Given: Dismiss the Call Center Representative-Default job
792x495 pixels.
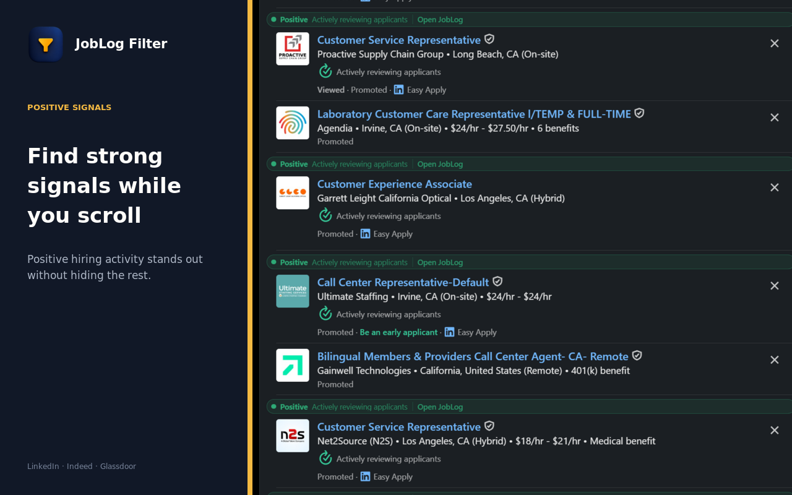Looking at the screenshot, I should 774,286.
